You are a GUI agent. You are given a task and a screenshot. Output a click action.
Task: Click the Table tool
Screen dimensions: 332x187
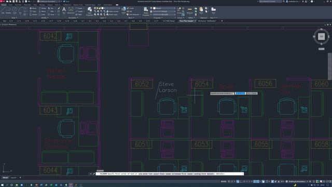tap(79, 15)
